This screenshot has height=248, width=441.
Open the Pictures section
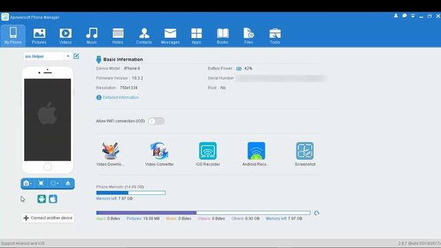pyautogui.click(x=39, y=36)
